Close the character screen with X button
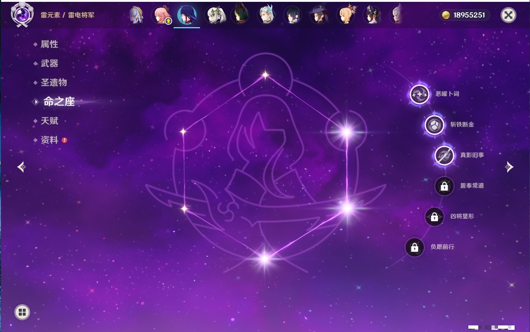Screen dimensions: 530x332 508,15
